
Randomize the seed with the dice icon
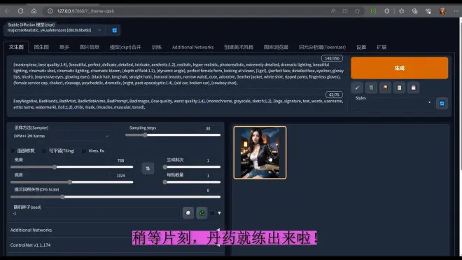pos(188,213)
